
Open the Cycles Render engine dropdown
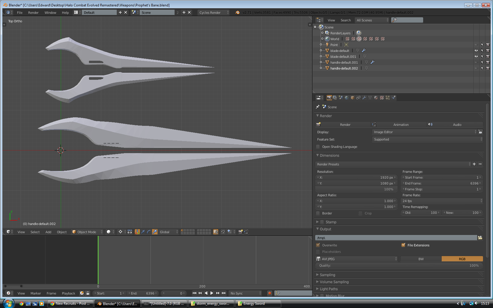(x=214, y=12)
